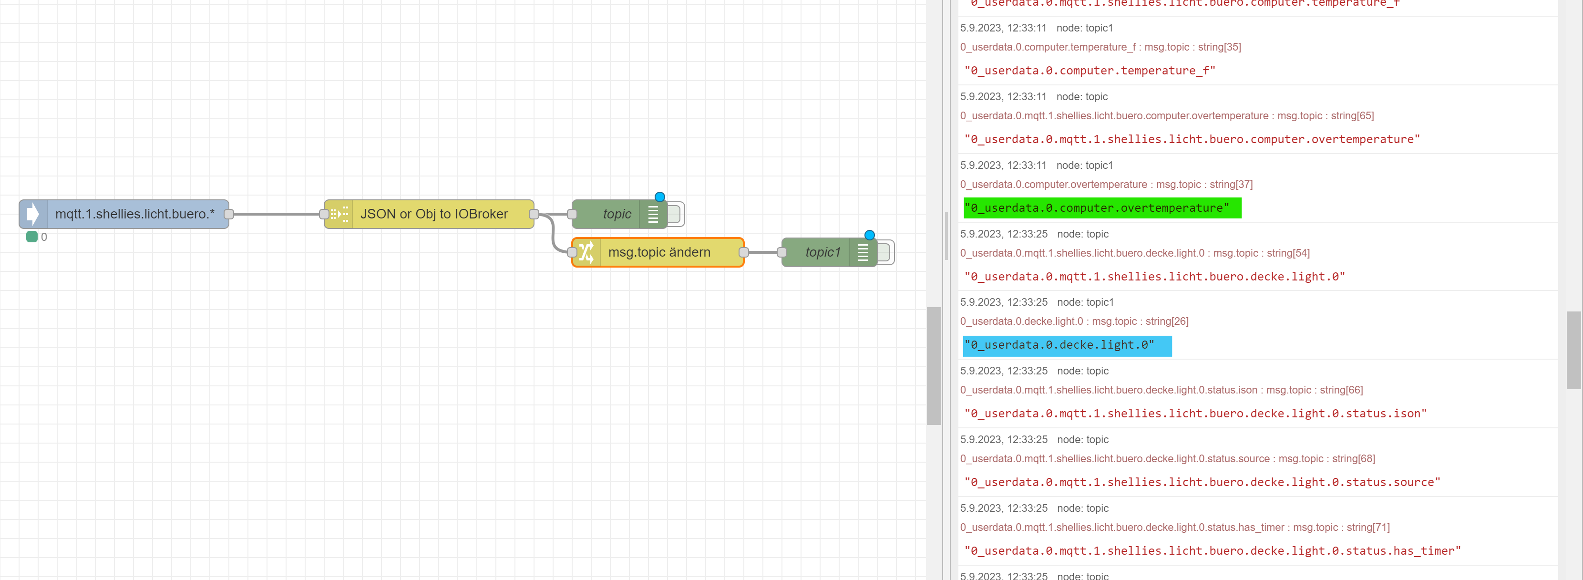Select the mqtt.1.shellies.licht.buero.* input node
The height and width of the screenshot is (580, 1583).
pos(124,214)
